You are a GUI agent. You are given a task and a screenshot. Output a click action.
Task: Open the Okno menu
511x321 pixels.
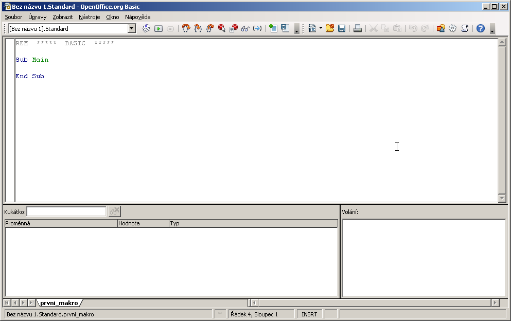pos(112,17)
